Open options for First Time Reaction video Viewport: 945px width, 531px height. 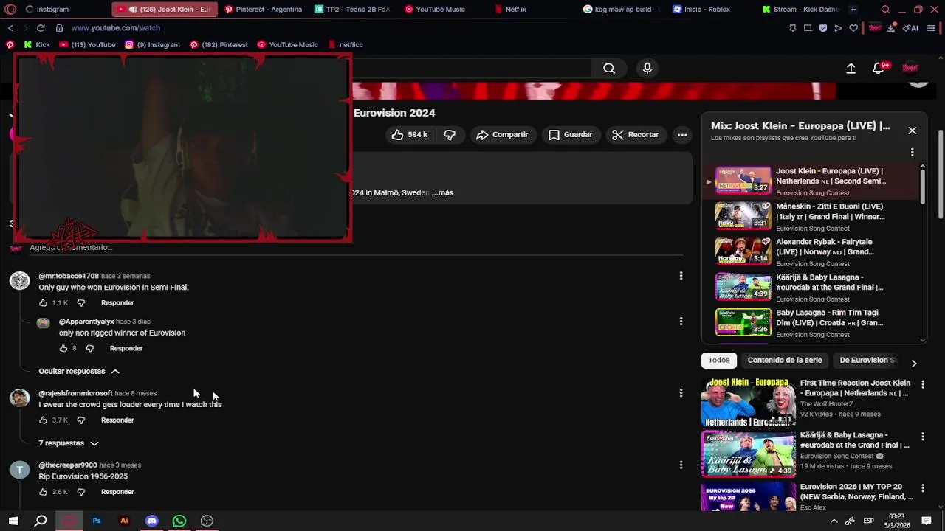pos(923,385)
